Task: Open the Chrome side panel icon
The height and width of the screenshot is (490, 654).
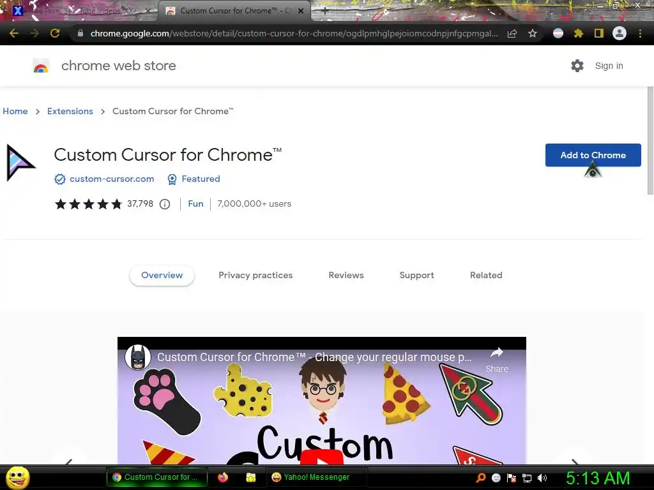Action: (x=599, y=33)
